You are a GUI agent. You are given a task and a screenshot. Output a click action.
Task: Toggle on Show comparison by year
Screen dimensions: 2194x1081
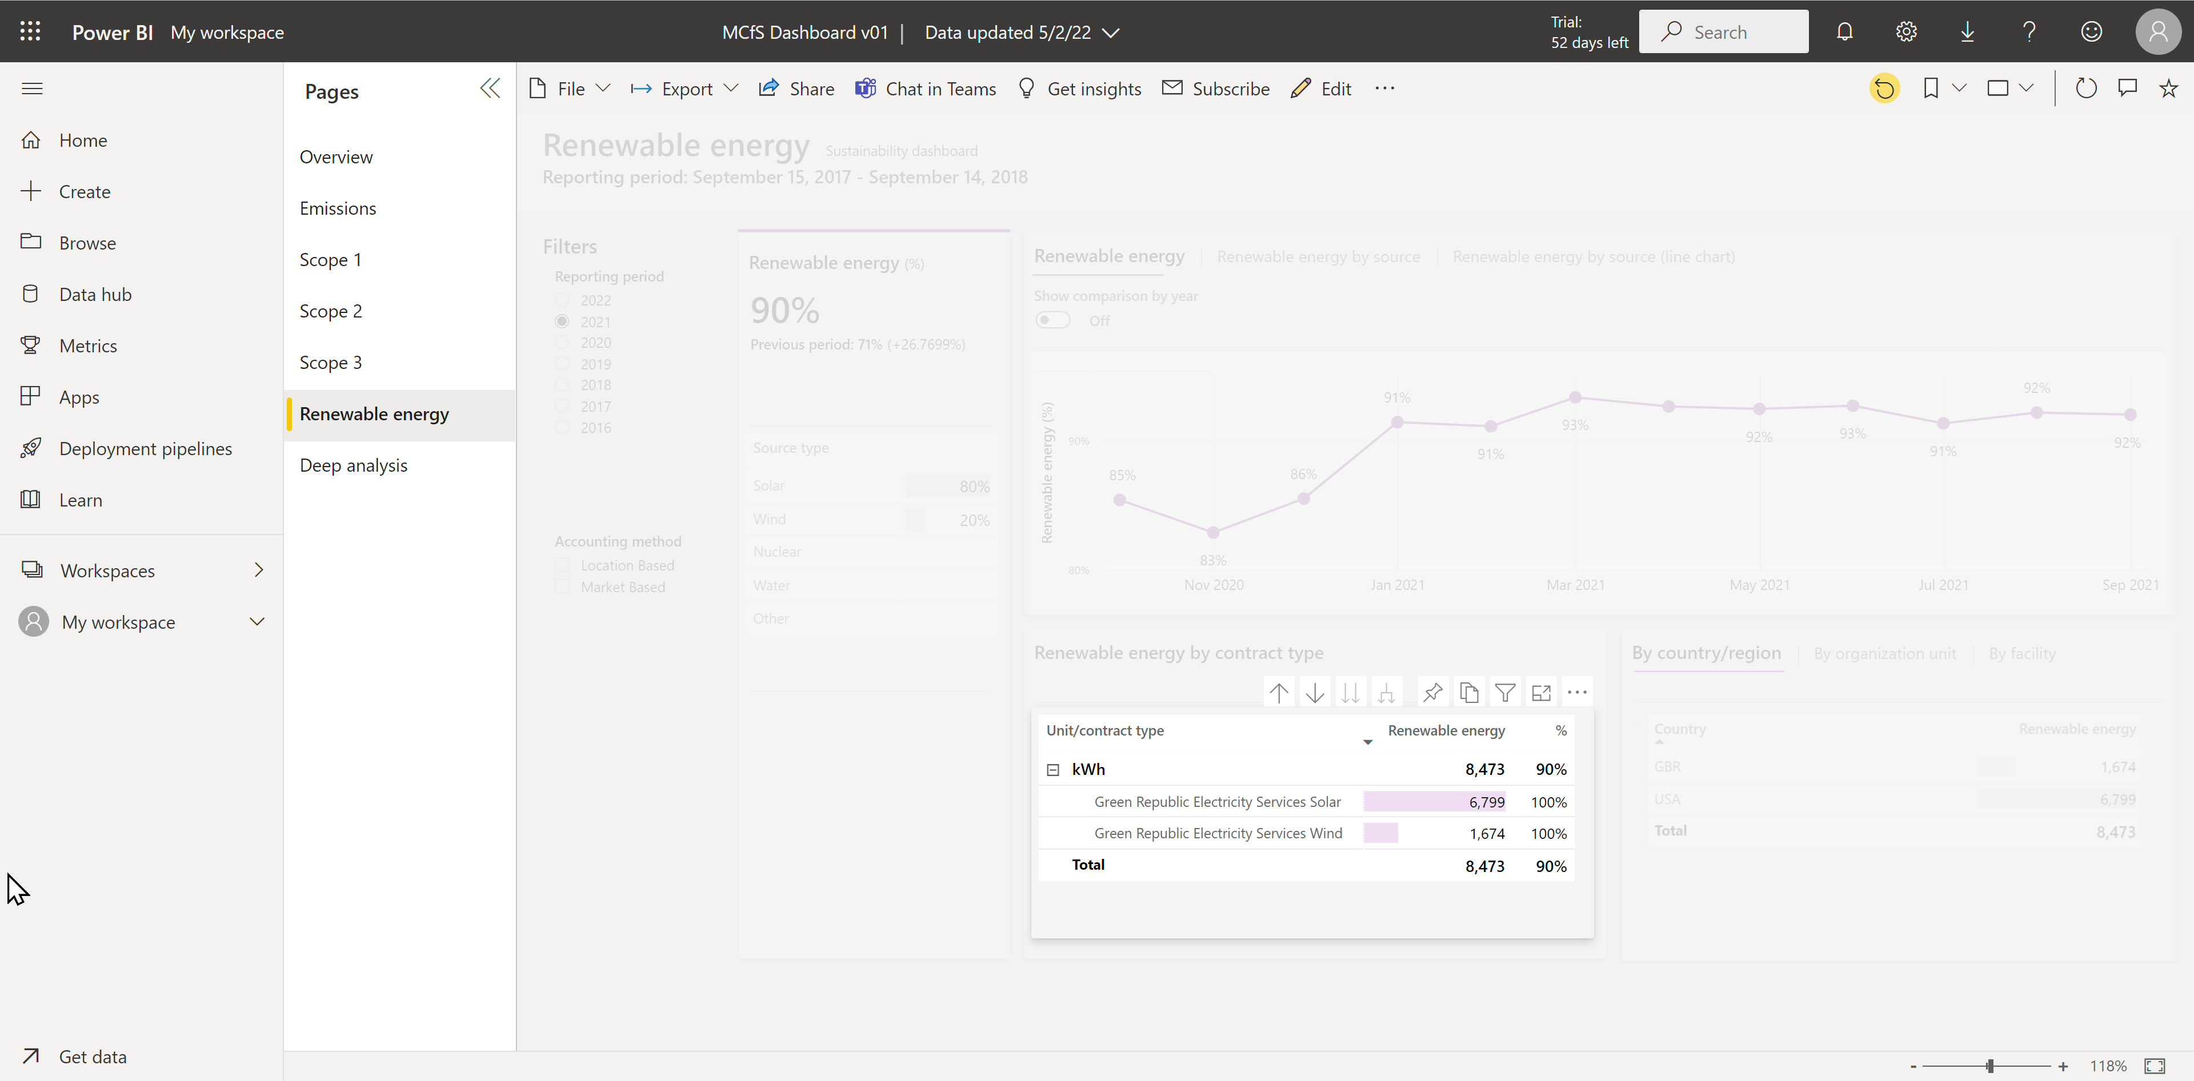(x=1052, y=320)
